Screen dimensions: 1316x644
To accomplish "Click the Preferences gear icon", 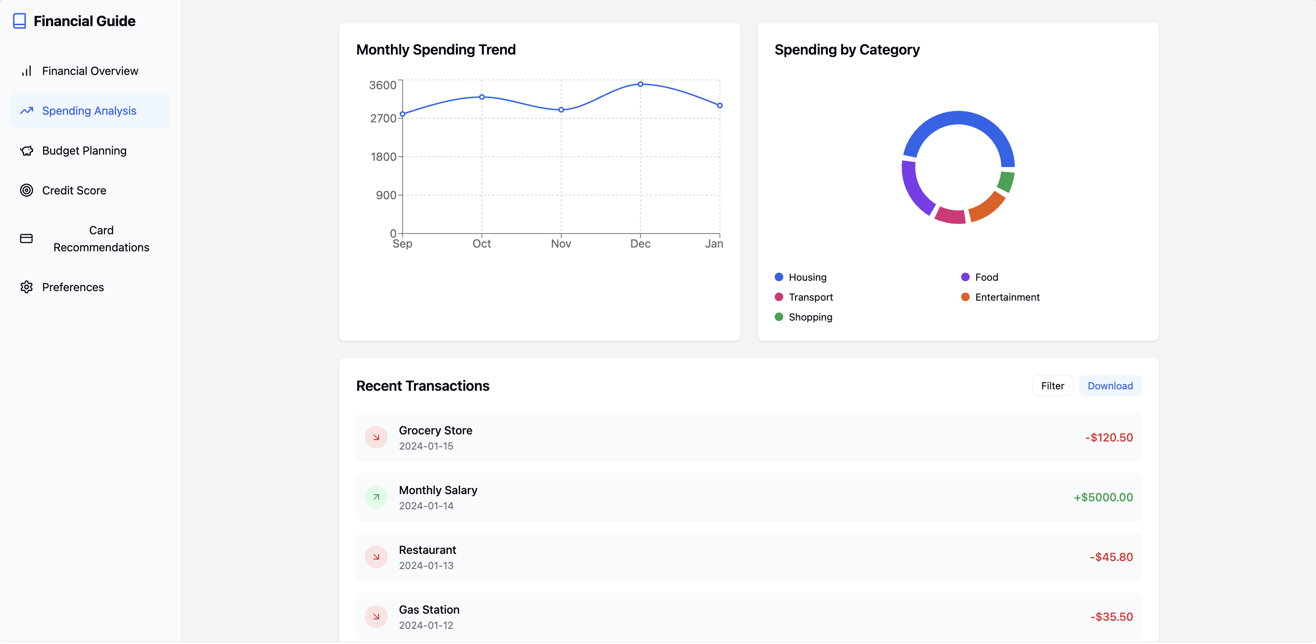I will (27, 287).
